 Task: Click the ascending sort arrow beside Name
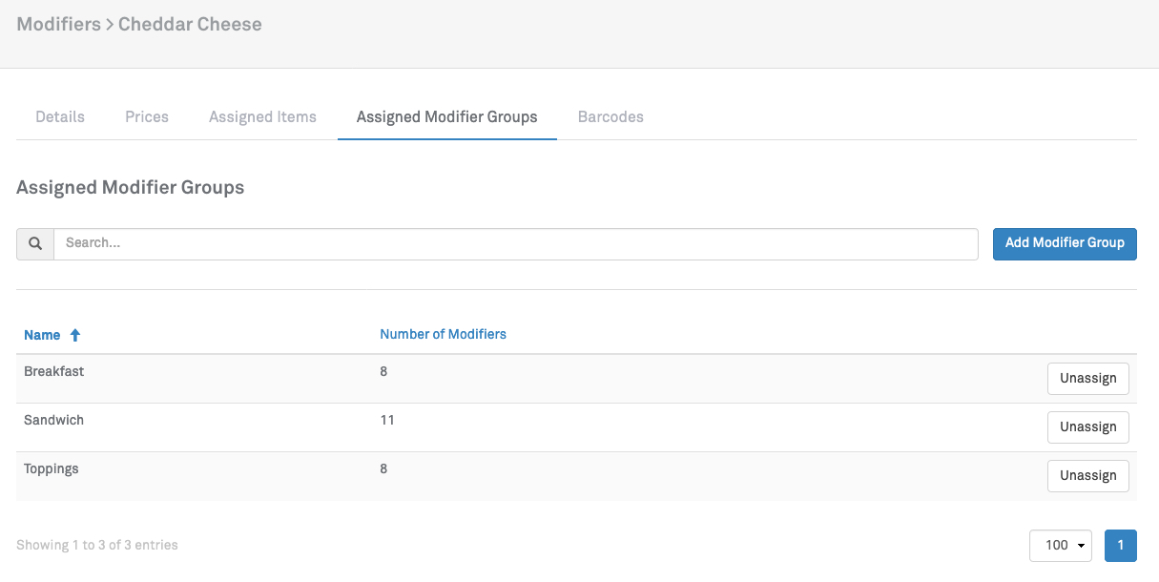tap(75, 335)
